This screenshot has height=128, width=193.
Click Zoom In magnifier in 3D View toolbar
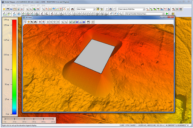62,22
